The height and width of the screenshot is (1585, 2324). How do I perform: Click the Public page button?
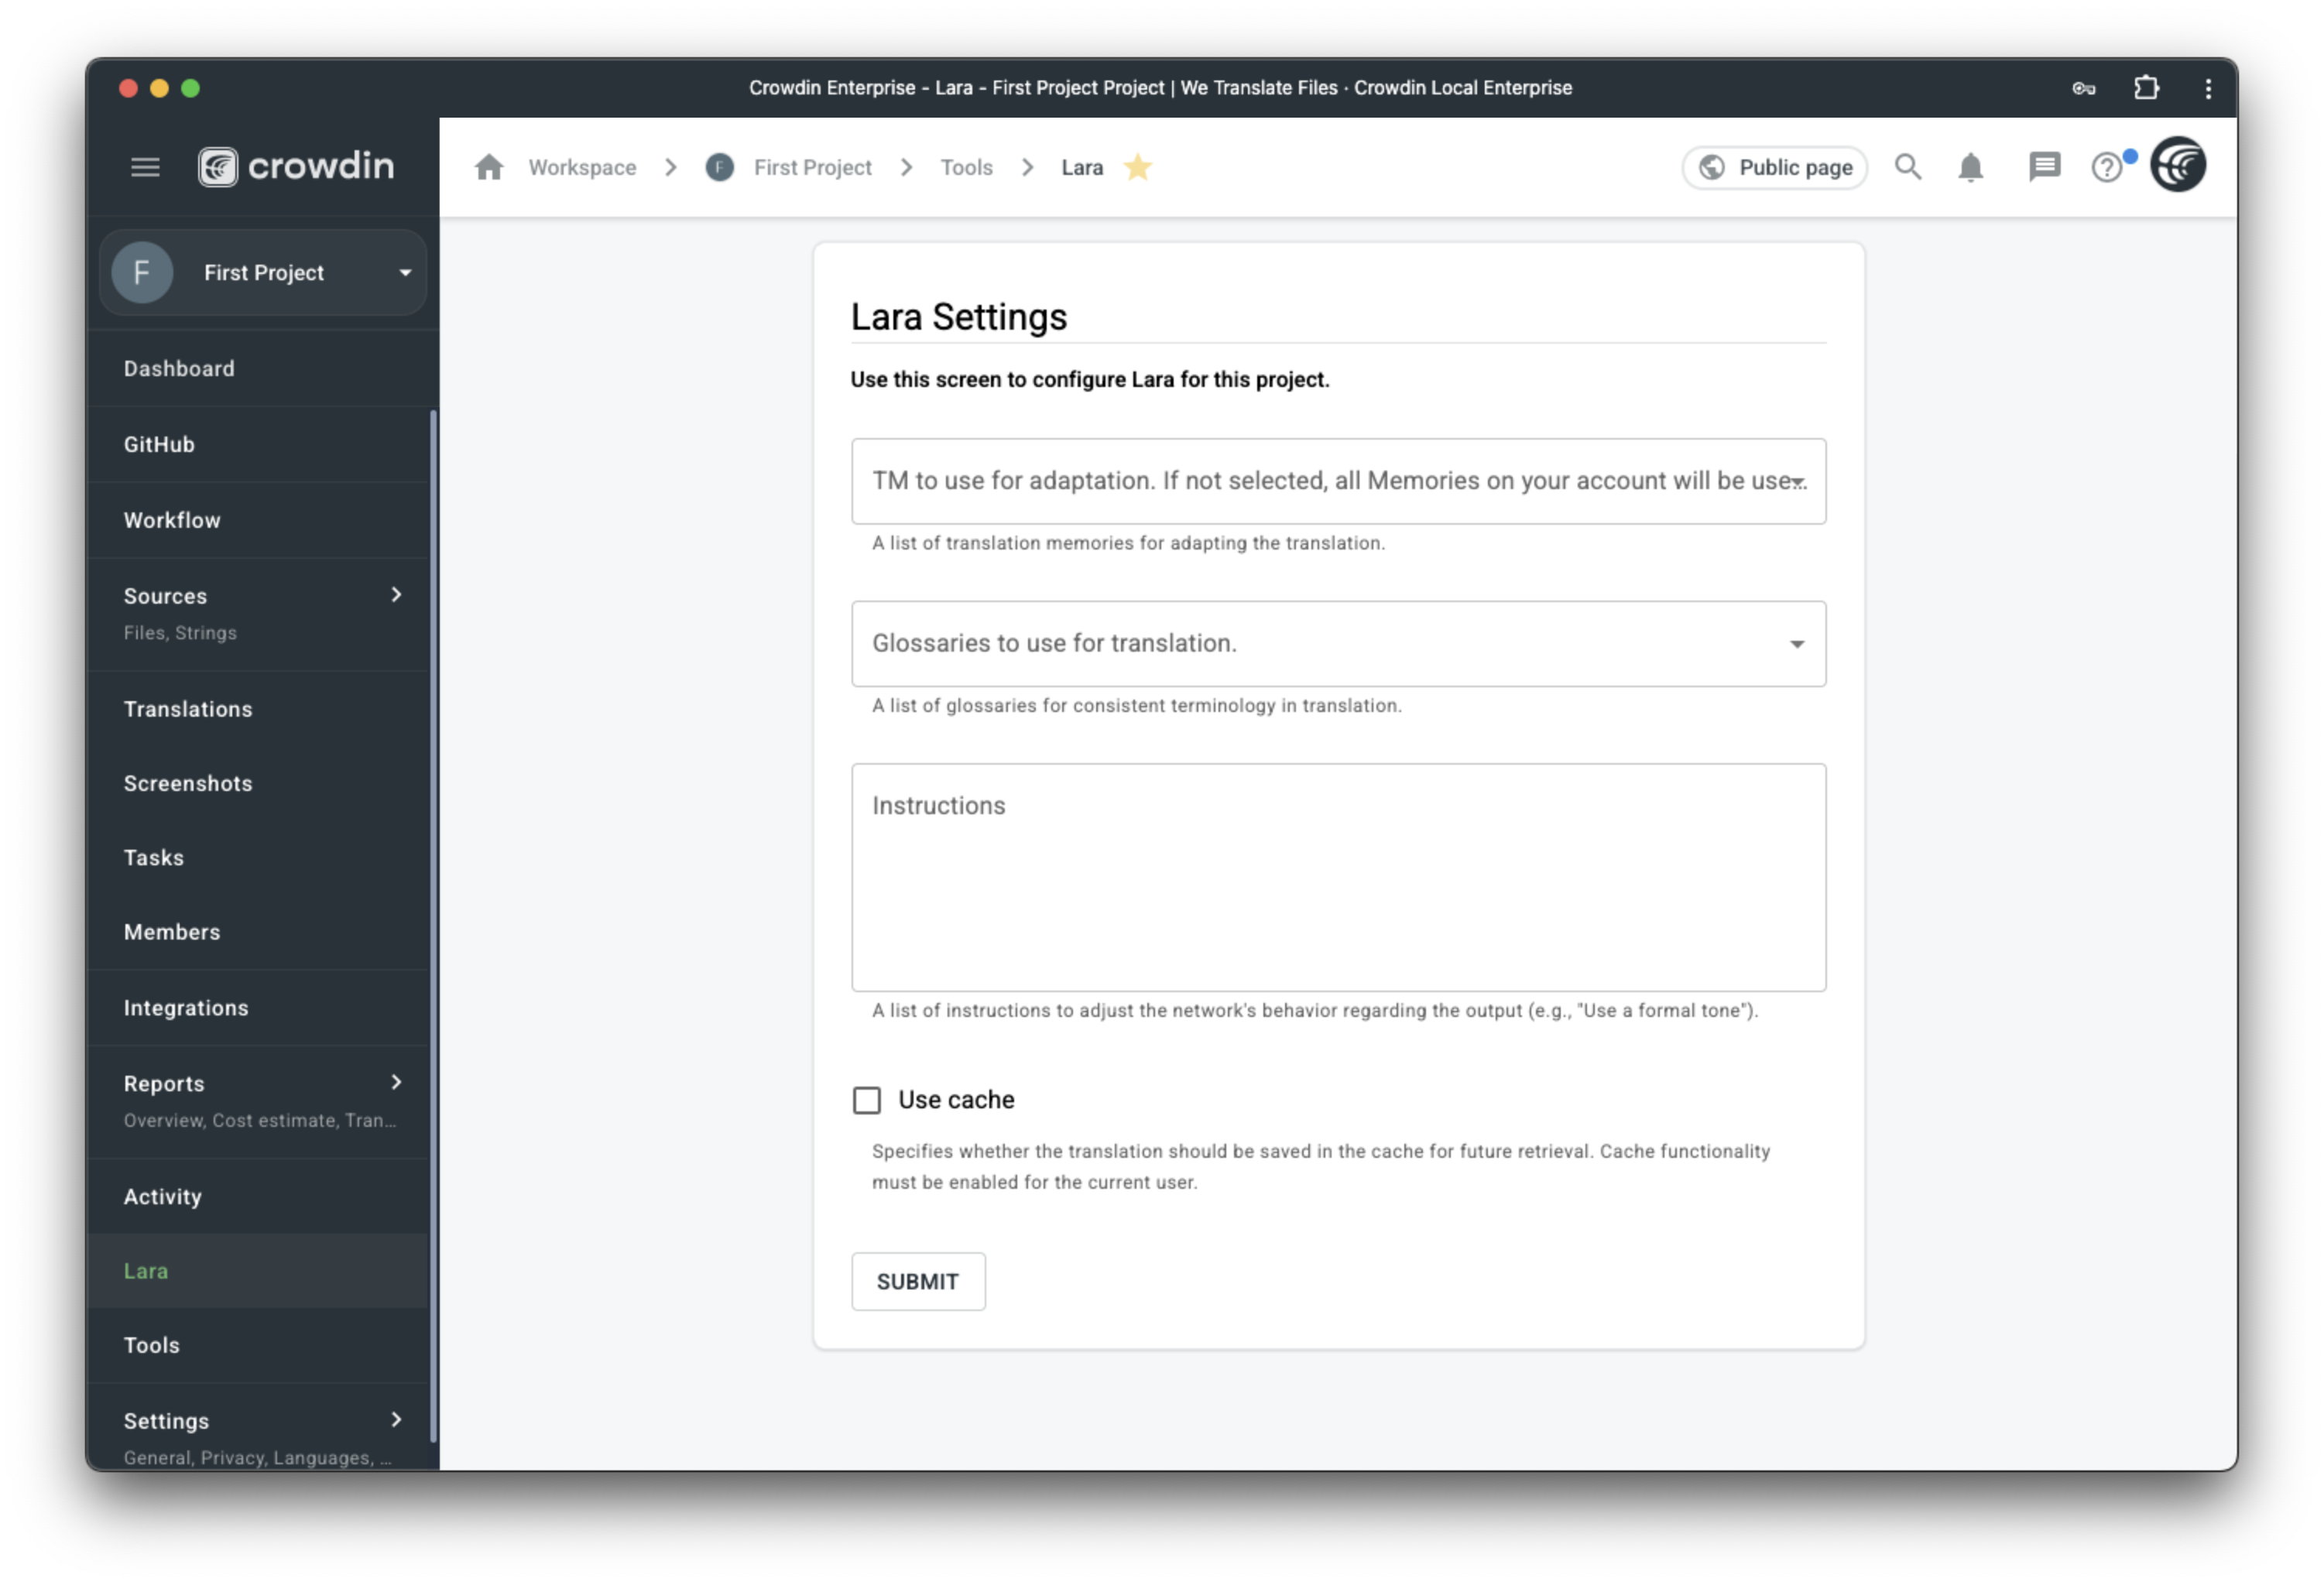click(1775, 167)
